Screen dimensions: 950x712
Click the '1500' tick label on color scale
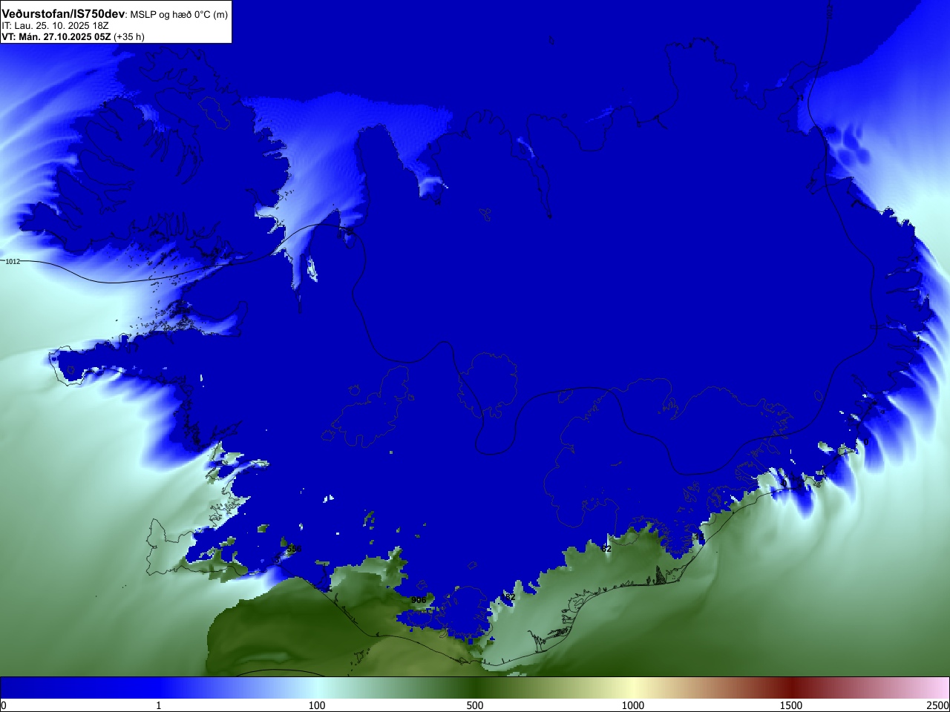click(791, 705)
